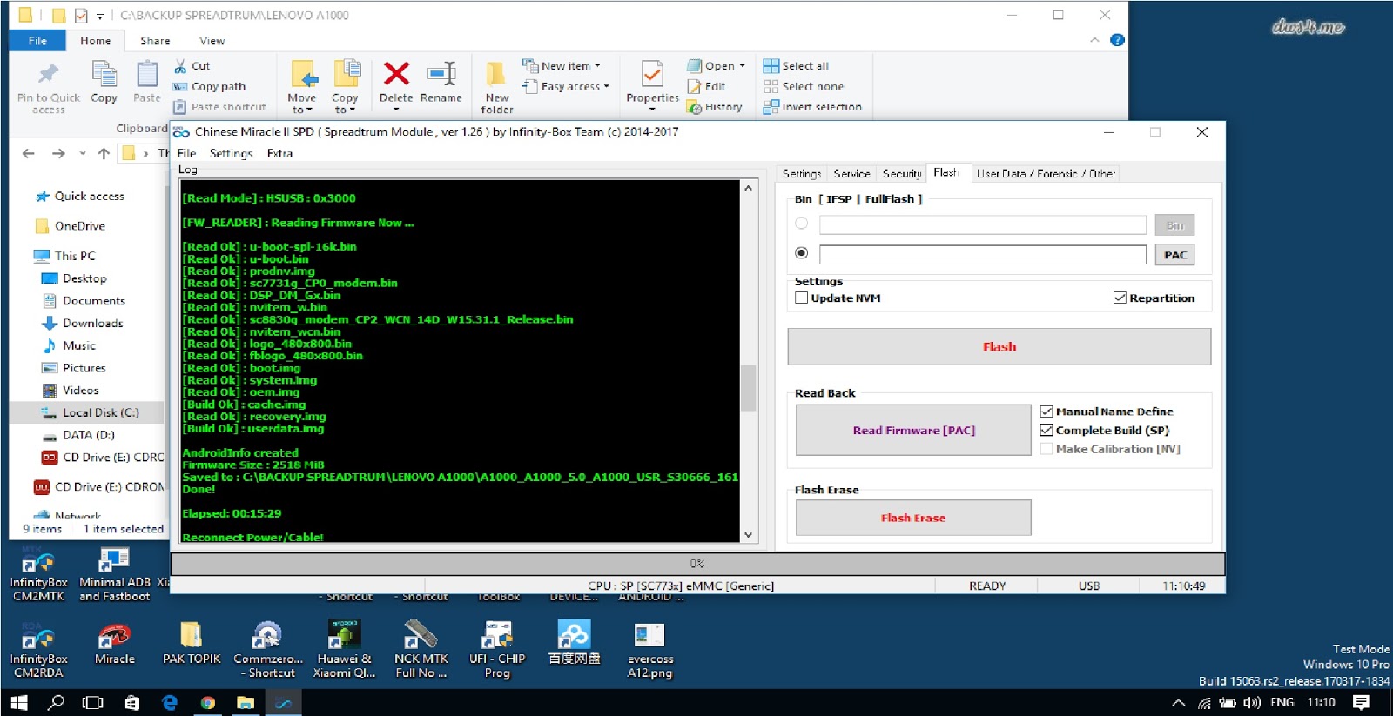Click the log panel's vertical scrollbar thumb
The width and height of the screenshot is (1393, 716).
pos(748,388)
